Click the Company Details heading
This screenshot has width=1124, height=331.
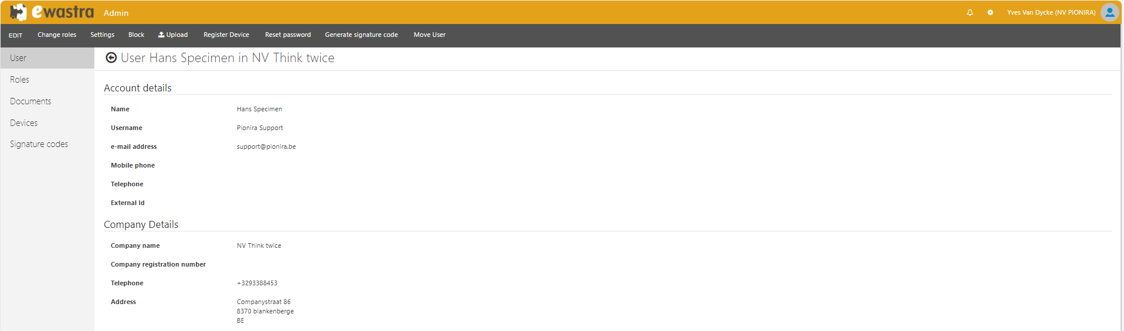[141, 224]
